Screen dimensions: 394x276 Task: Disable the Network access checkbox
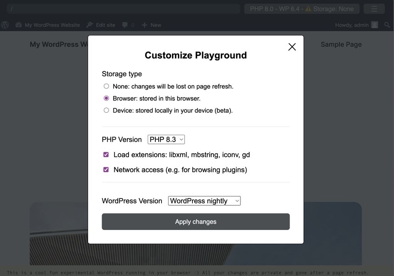[x=106, y=170]
